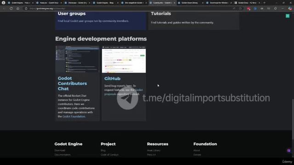Viewport: 294px width, 165px height.
Task: Open Asset Library in Resources footer
Action: 153,150
